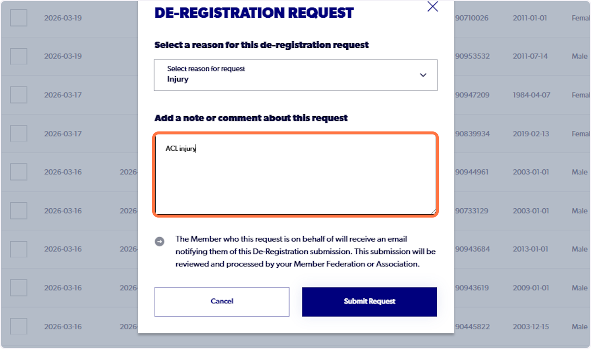Click the chevron beside the Injury reason

click(423, 75)
